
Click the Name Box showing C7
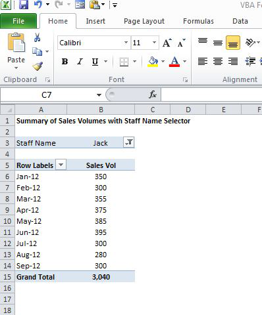pyautogui.click(x=47, y=94)
